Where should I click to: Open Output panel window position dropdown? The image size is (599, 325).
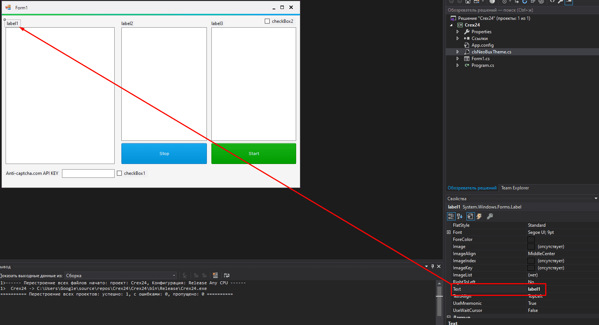point(426,266)
